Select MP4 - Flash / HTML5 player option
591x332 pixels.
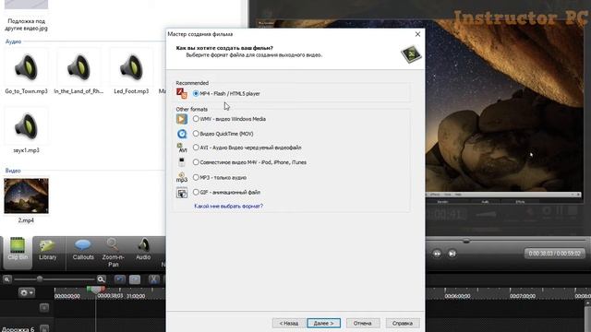[x=196, y=93]
